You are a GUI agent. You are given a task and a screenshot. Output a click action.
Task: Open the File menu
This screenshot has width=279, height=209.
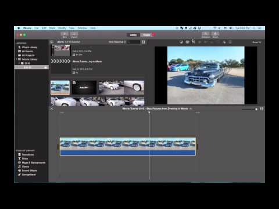coord(37,28)
